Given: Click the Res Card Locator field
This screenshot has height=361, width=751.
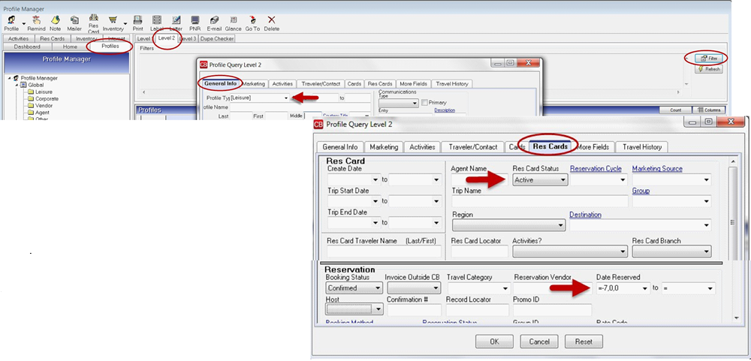Looking at the screenshot, I should [x=480, y=251].
